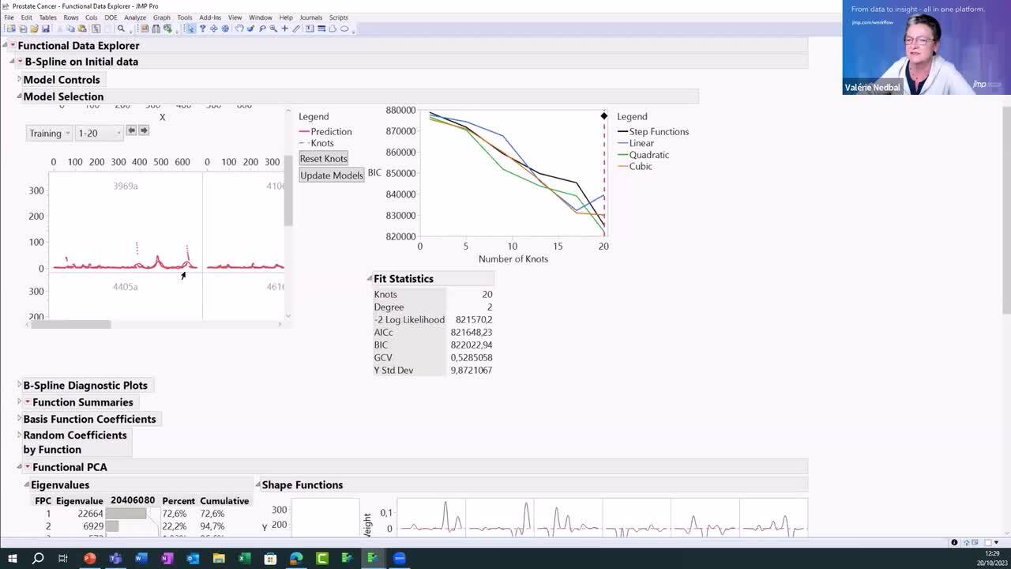The image size is (1011, 569).
Task: Click the Reset Knots button
Action: (323, 159)
